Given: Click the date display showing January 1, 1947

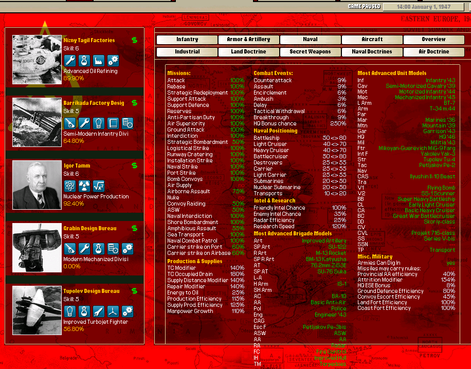Looking at the screenshot, I should pos(424,7).
